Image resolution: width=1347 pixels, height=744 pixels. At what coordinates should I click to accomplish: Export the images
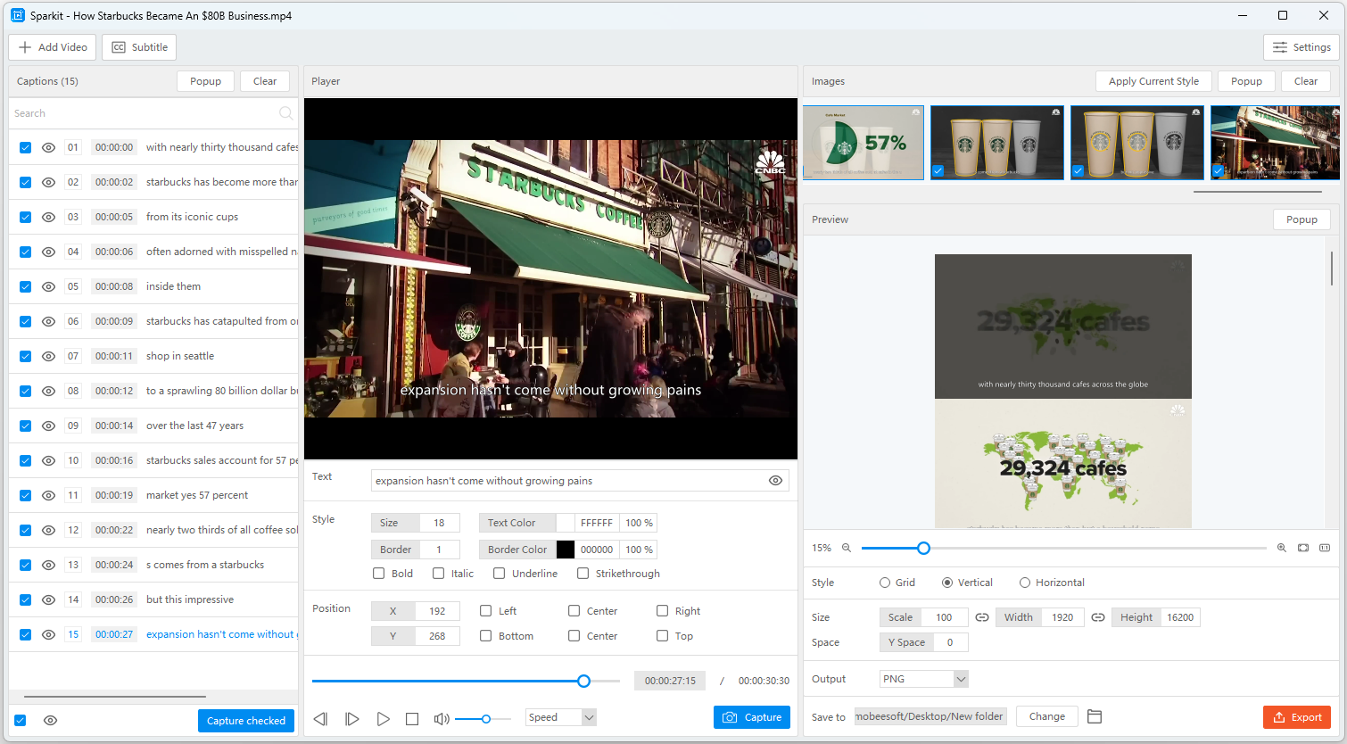[x=1297, y=717]
